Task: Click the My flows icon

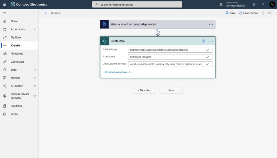Action: pyautogui.click(x=5, y=37)
